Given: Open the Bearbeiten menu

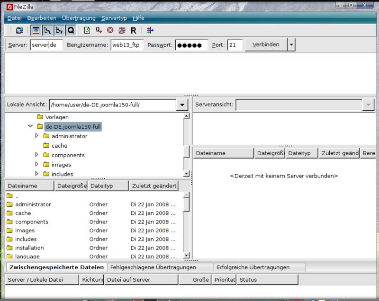Looking at the screenshot, I should tap(42, 18).
